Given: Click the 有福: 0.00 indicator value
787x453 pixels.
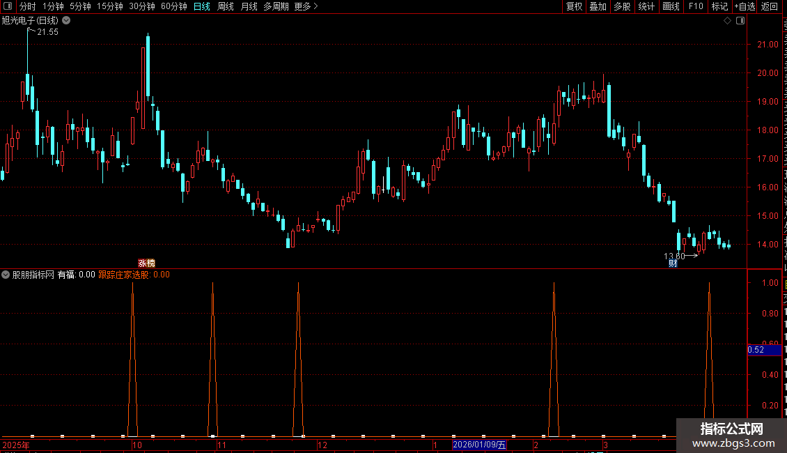Looking at the screenshot, I should pyautogui.click(x=77, y=275).
